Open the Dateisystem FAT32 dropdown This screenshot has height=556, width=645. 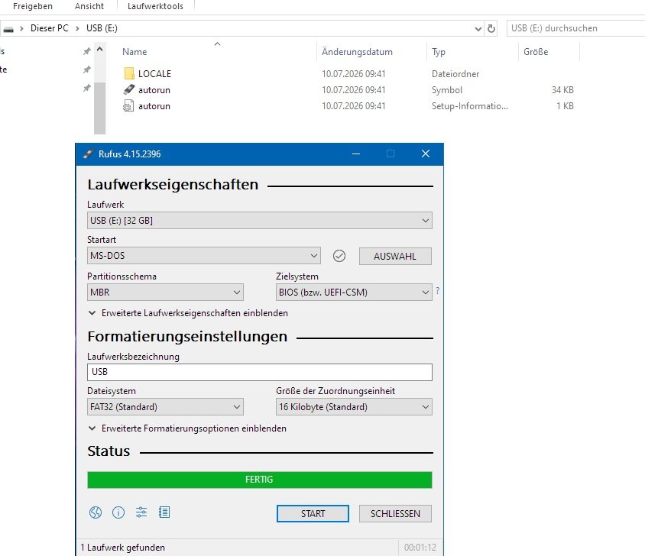(165, 407)
